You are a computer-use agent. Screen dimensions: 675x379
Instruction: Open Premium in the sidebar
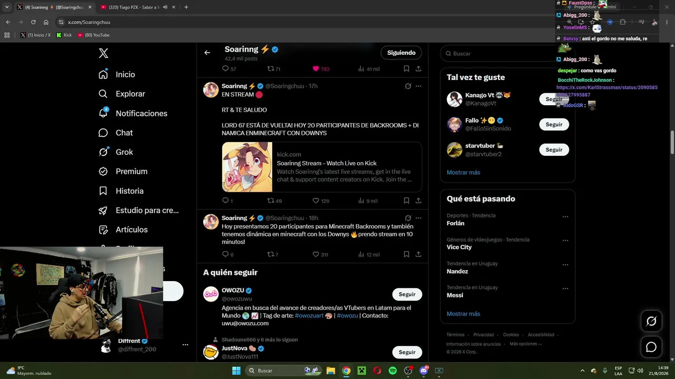(x=123, y=172)
